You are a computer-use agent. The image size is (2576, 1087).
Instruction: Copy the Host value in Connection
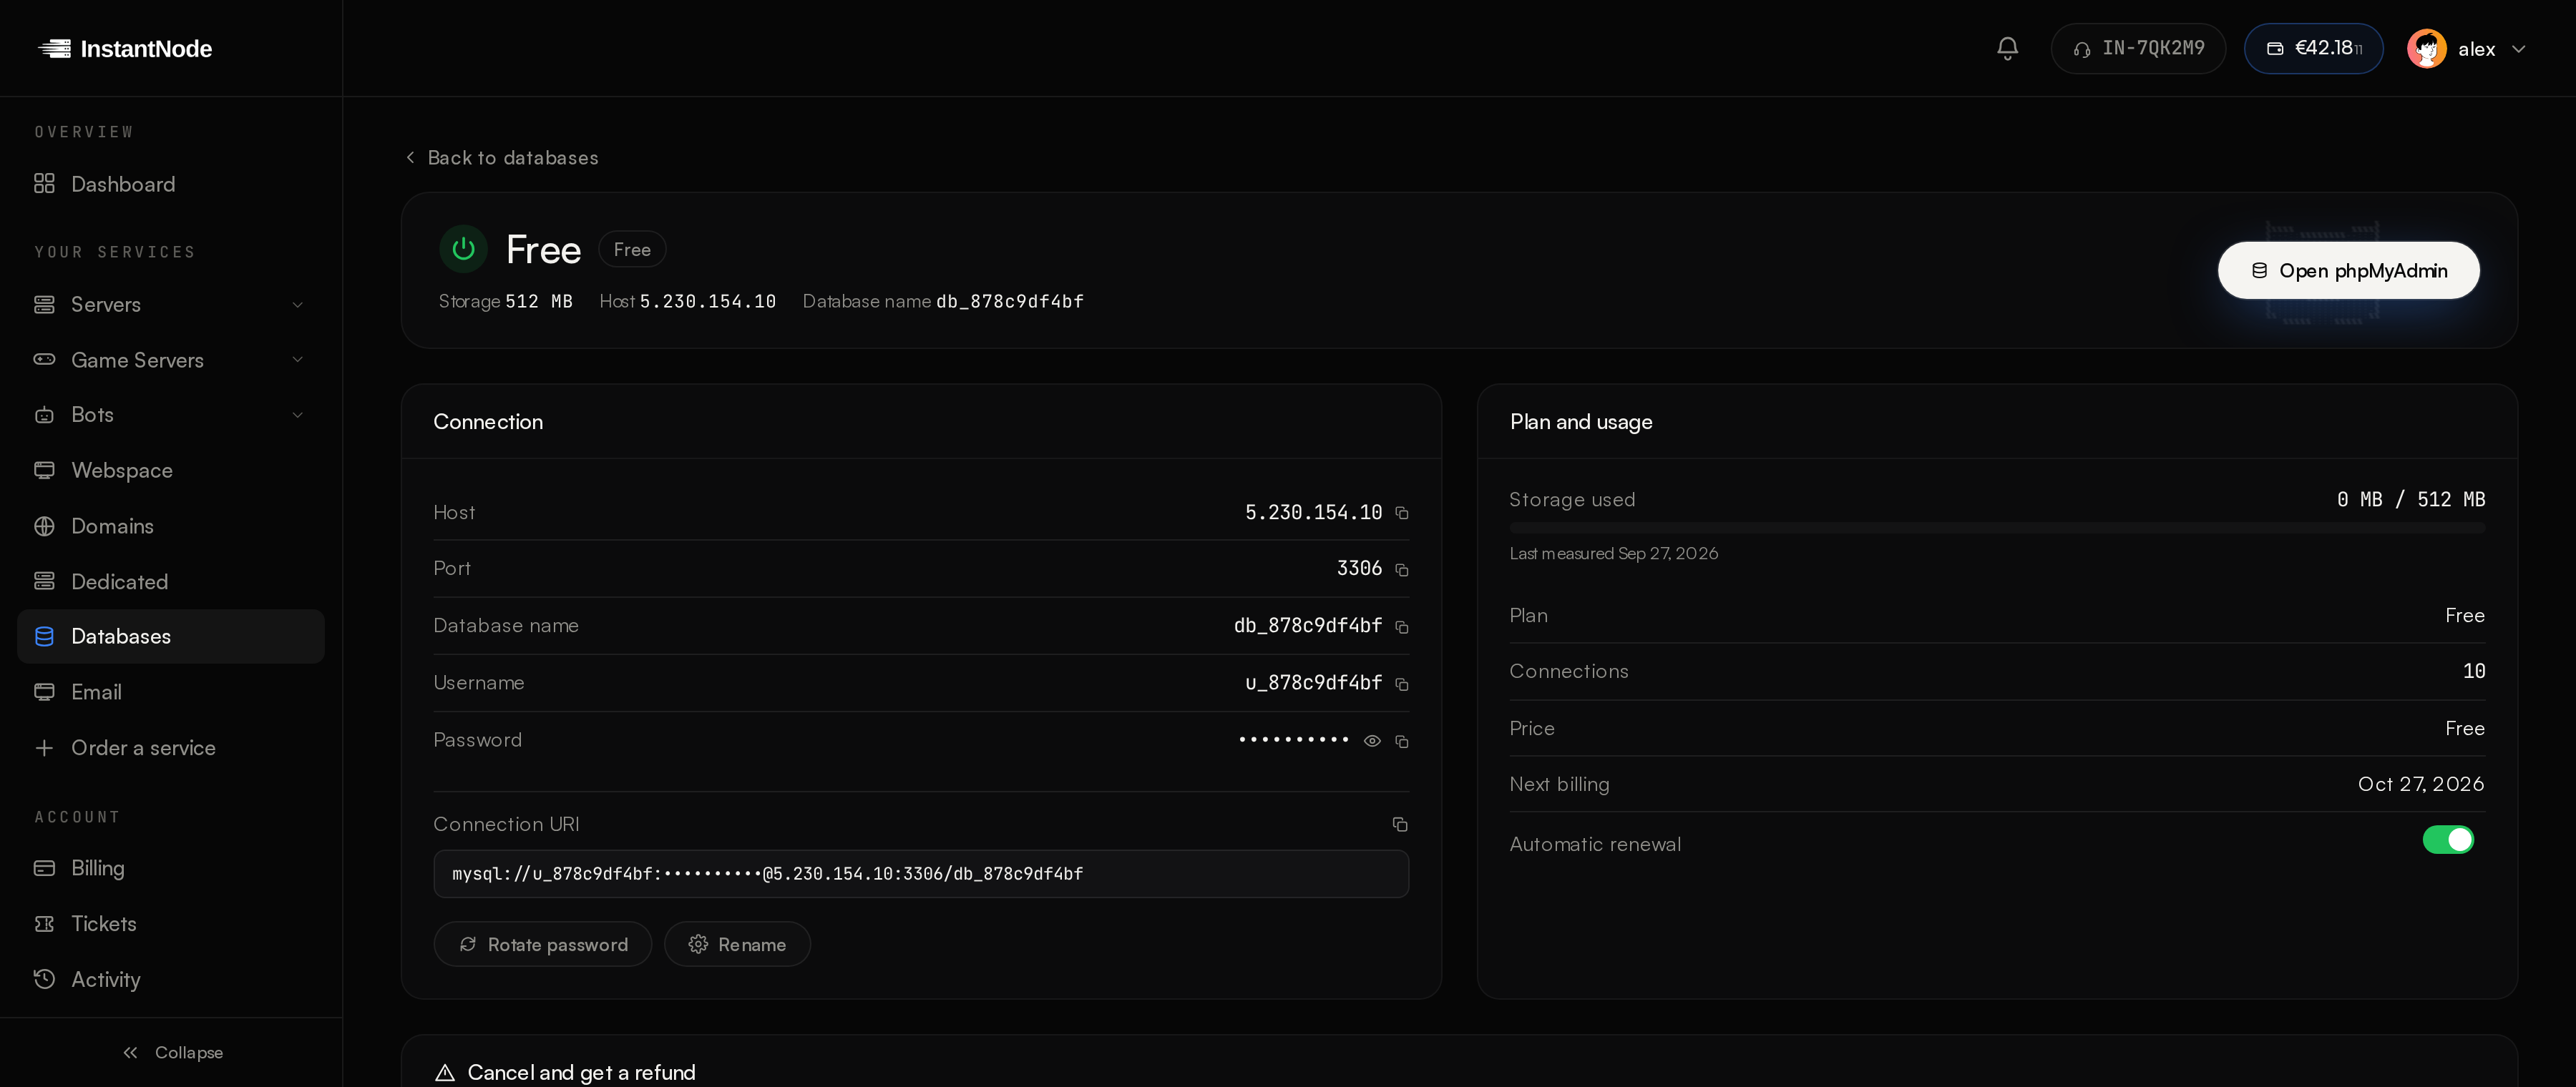(x=1401, y=513)
